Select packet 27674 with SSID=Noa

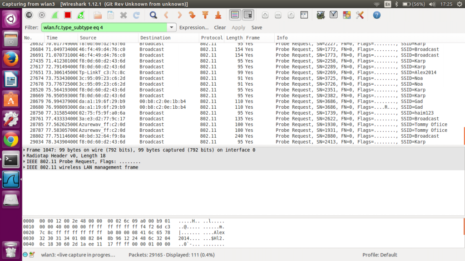[x=243, y=78]
